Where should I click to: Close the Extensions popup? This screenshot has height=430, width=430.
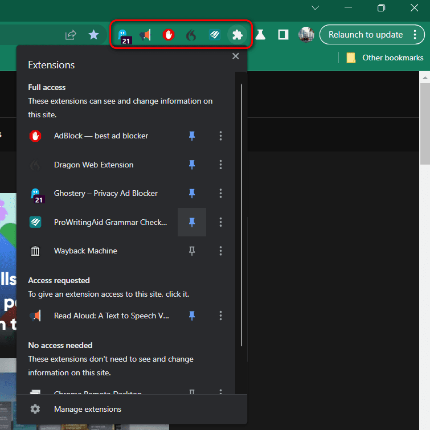point(236,56)
